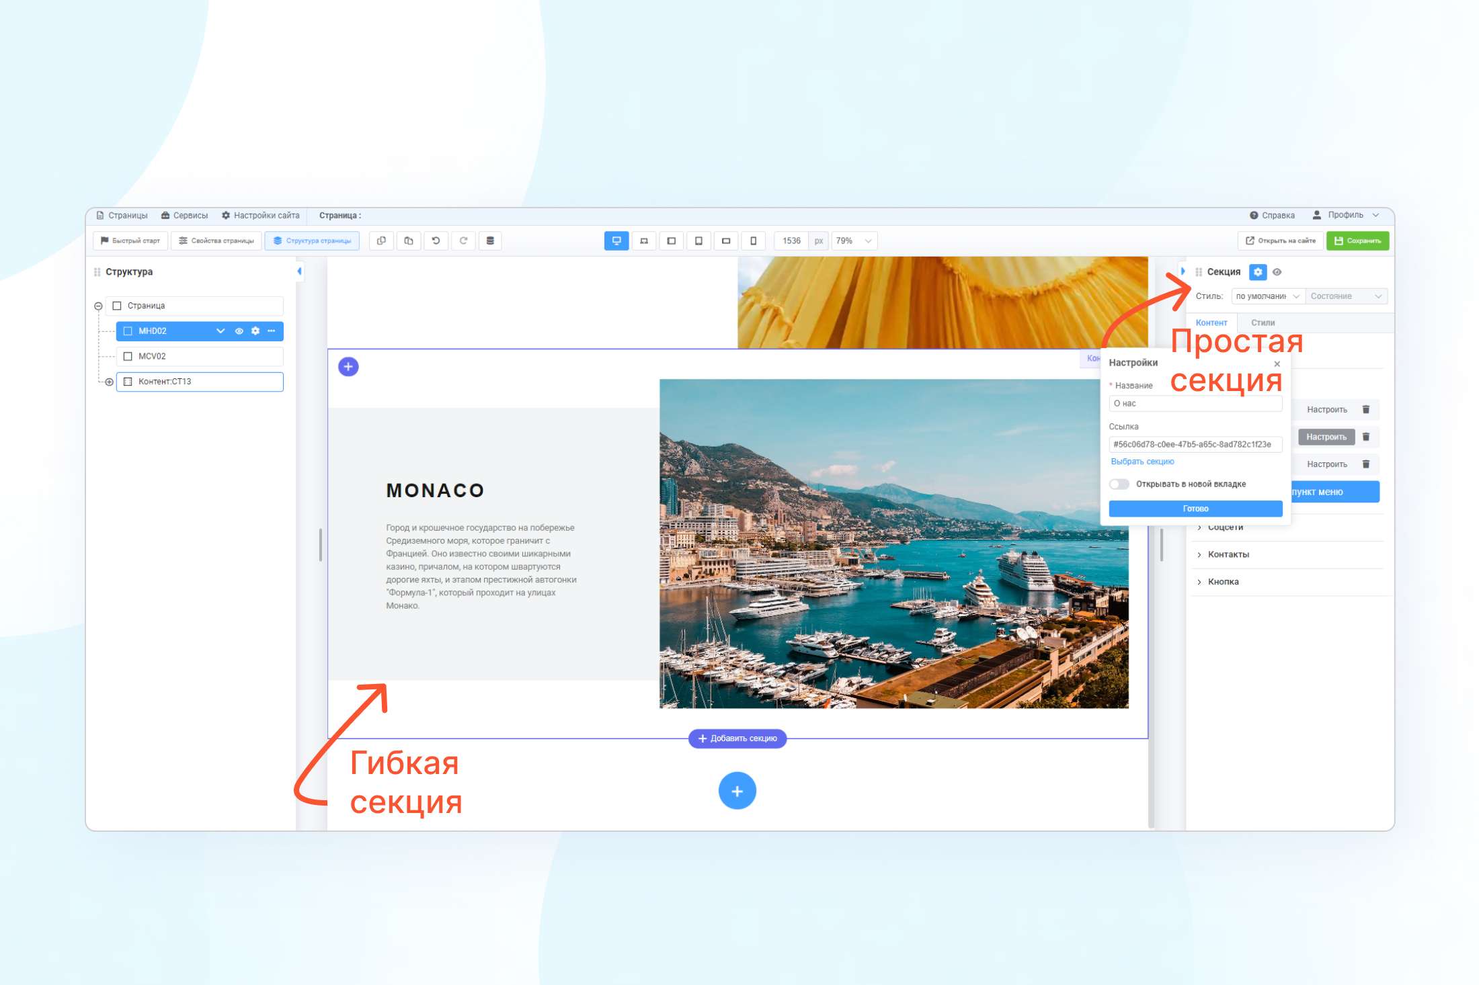Close the Настройки popup
Viewport: 1479px width, 985px height.
click(x=1277, y=363)
